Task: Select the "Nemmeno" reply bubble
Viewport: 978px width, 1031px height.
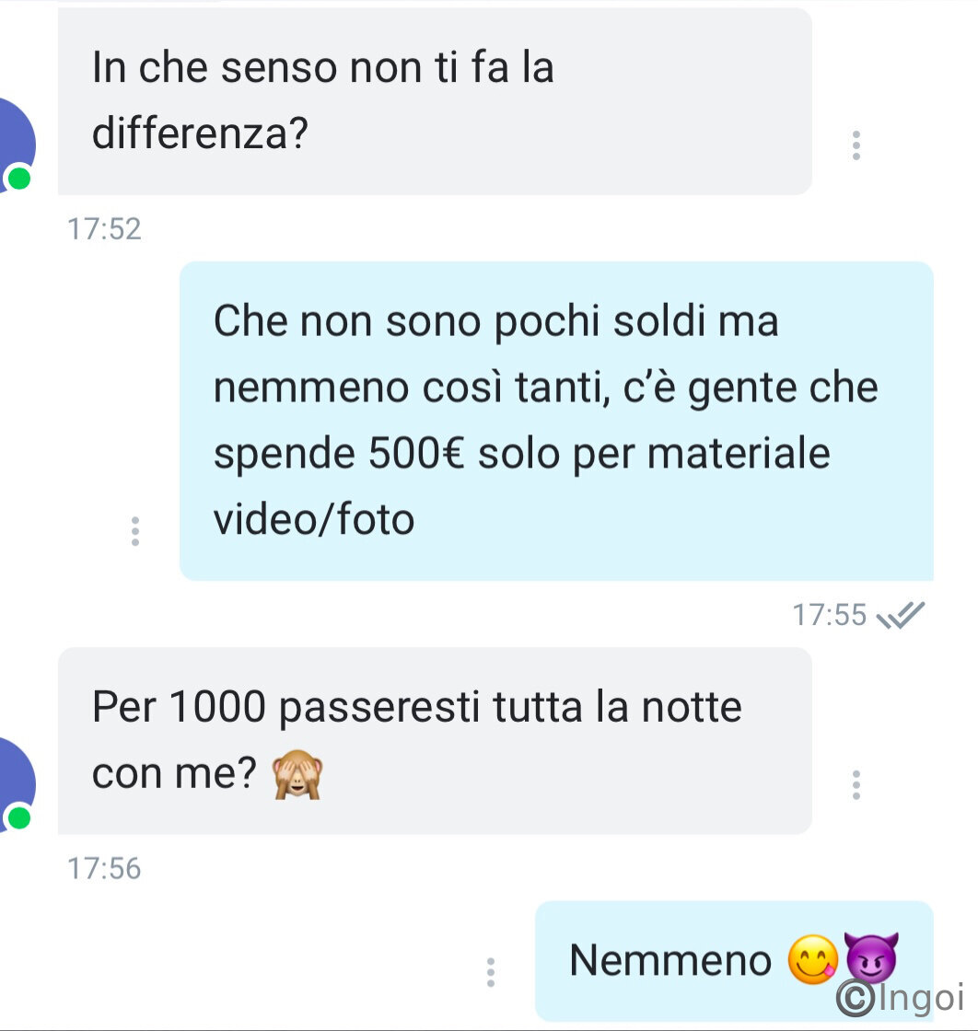Action: pyautogui.click(x=735, y=961)
